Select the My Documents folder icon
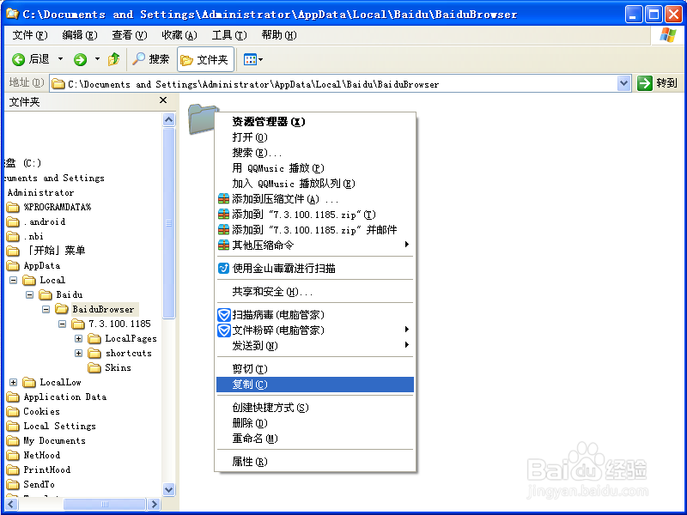Screen dimensions: 687x515 (13, 440)
